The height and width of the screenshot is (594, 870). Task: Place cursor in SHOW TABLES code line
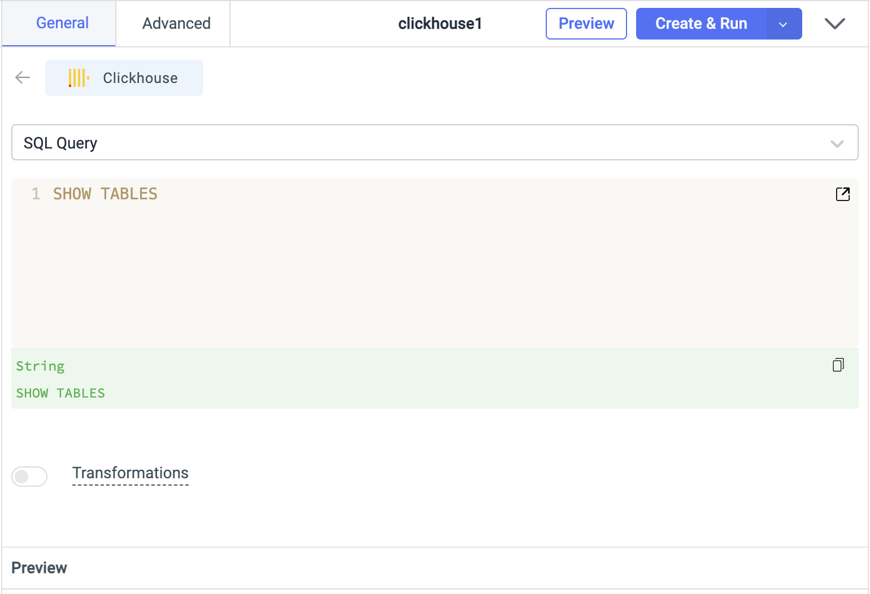[105, 194]
